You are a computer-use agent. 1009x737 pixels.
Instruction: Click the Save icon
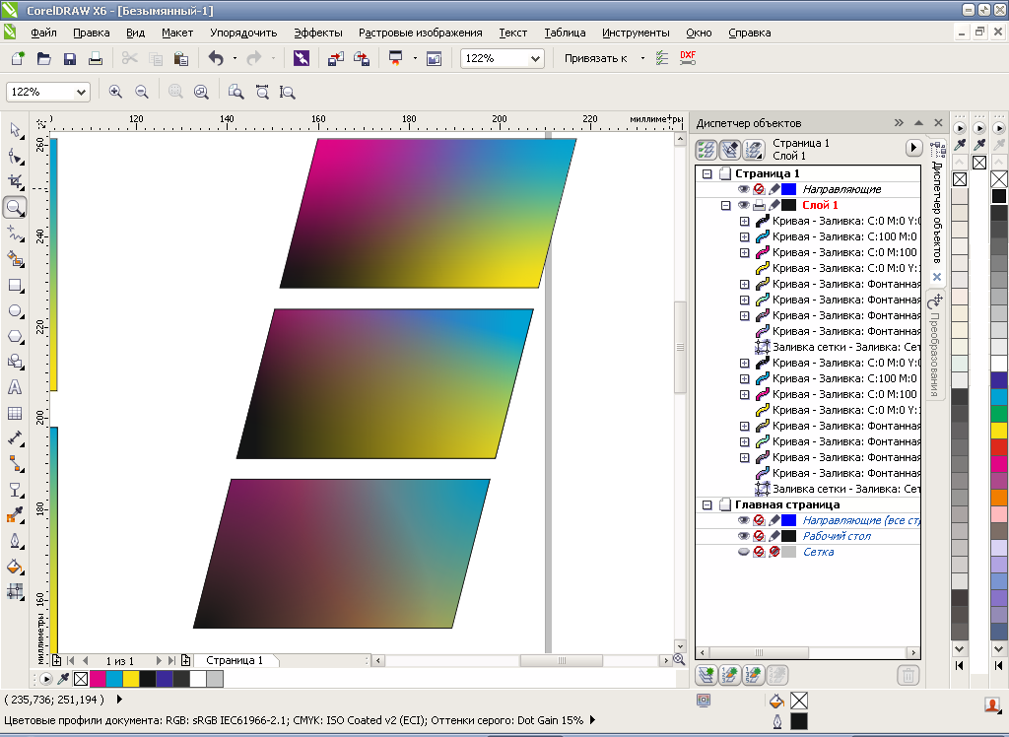click(70, 58)
